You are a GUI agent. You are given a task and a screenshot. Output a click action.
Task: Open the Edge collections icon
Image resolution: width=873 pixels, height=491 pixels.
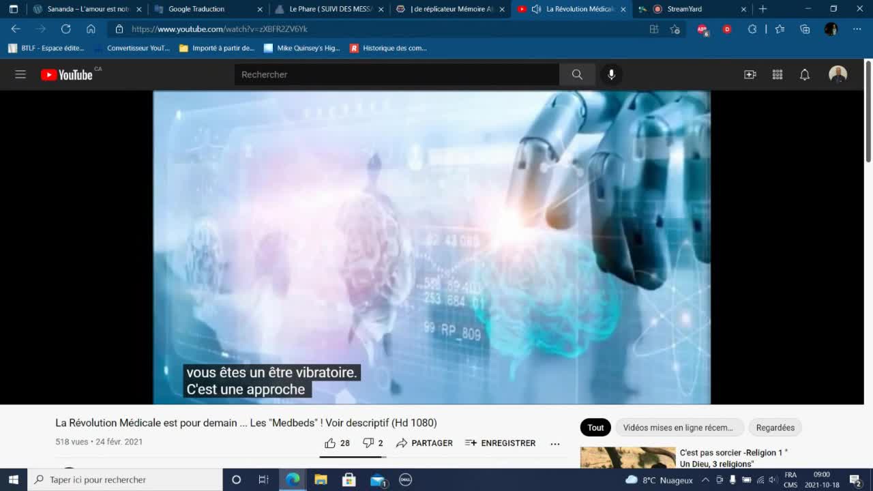pos(805,29)
